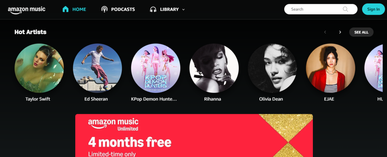
Task: Open Ed Sheeran artist picture
Action: point(97,68)
